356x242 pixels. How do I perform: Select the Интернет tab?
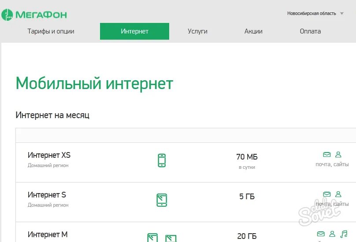pos(134,31)
